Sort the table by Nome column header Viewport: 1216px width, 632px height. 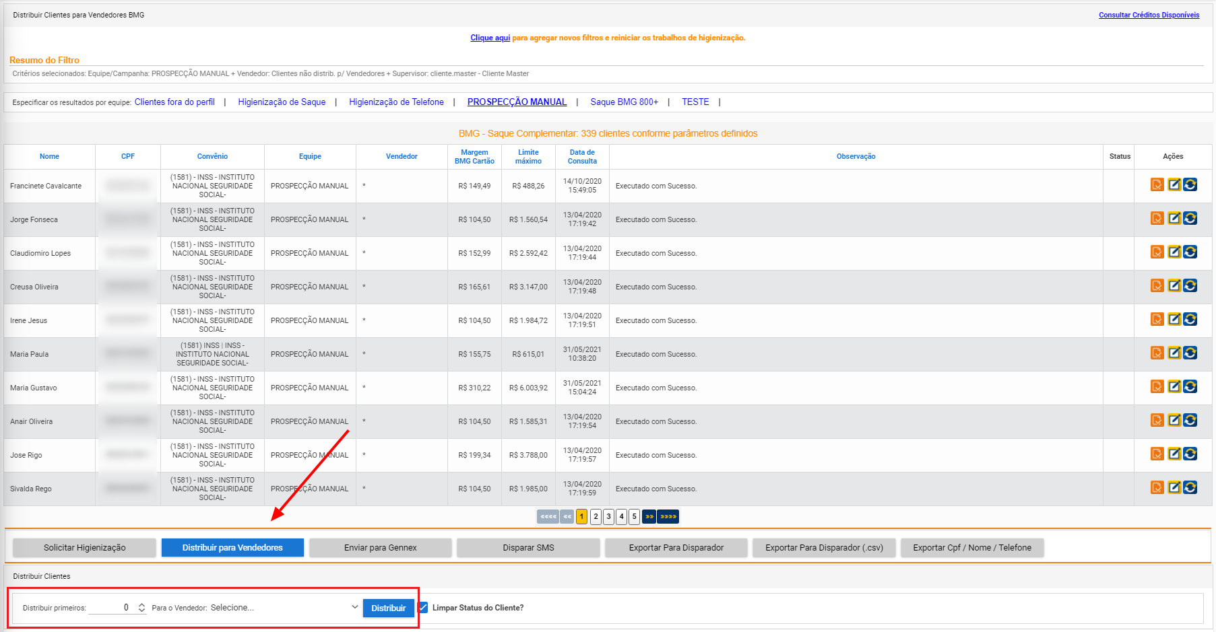49,156
